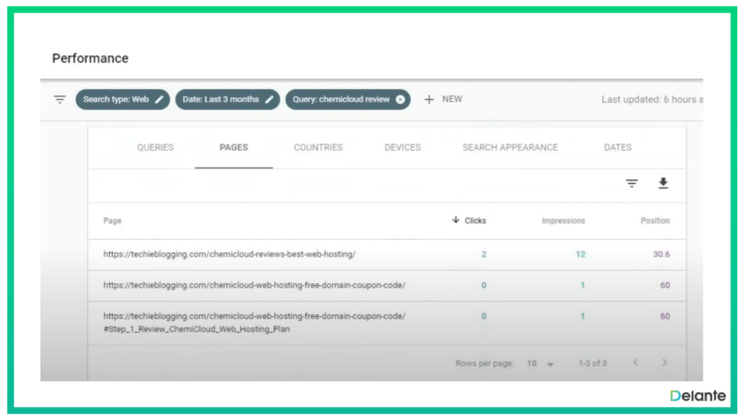This screenshot has width=743, height=420.
Task: View the Dates tab
Action: tap(617, 148)
